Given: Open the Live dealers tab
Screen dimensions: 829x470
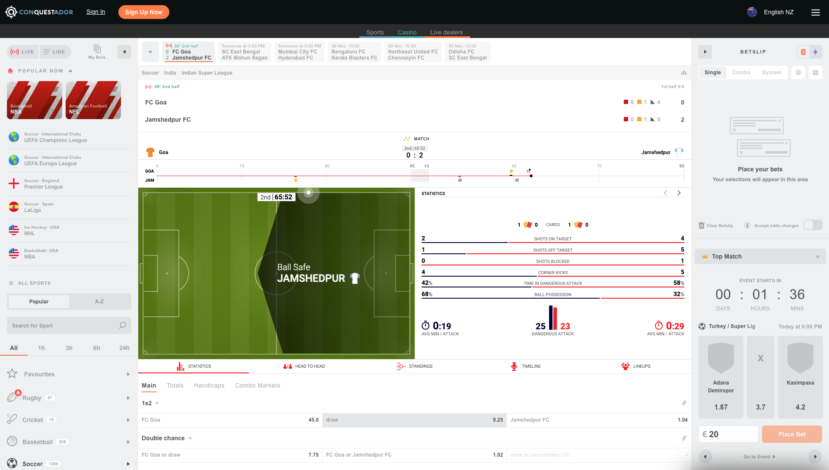Looking at the screenshot, I should pyautogui.click(x=446, y=32).
